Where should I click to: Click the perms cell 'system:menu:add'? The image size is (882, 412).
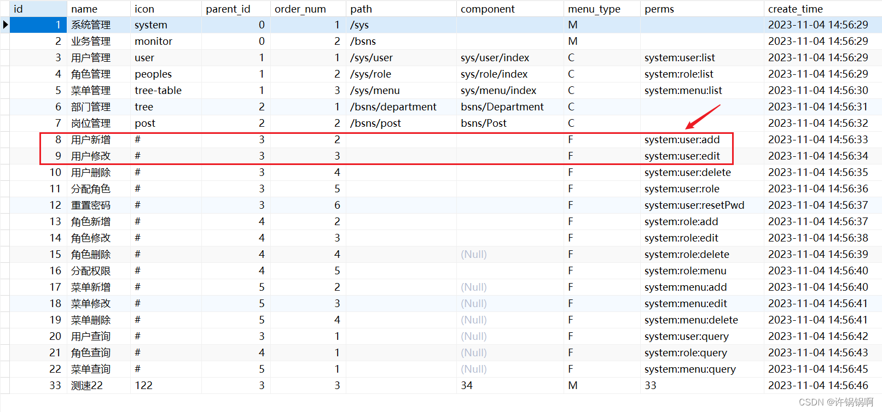tap(702, 287)
